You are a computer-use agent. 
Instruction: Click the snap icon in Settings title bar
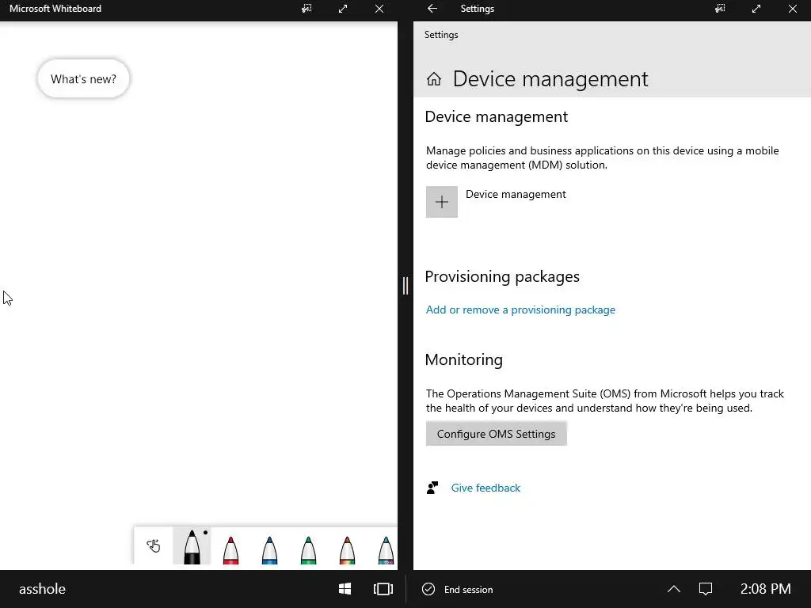[x=720, y=9]
